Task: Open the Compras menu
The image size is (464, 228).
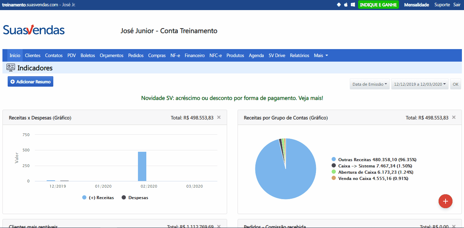Action: (x=157, y=55)
